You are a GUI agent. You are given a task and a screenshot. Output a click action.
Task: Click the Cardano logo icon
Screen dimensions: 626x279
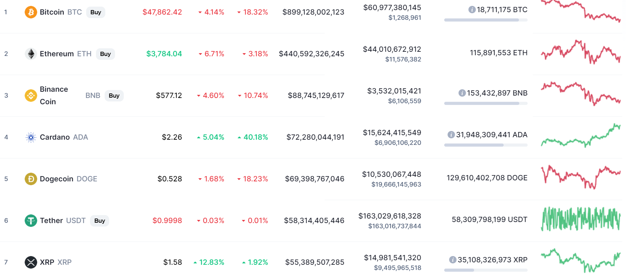point(31,137)
